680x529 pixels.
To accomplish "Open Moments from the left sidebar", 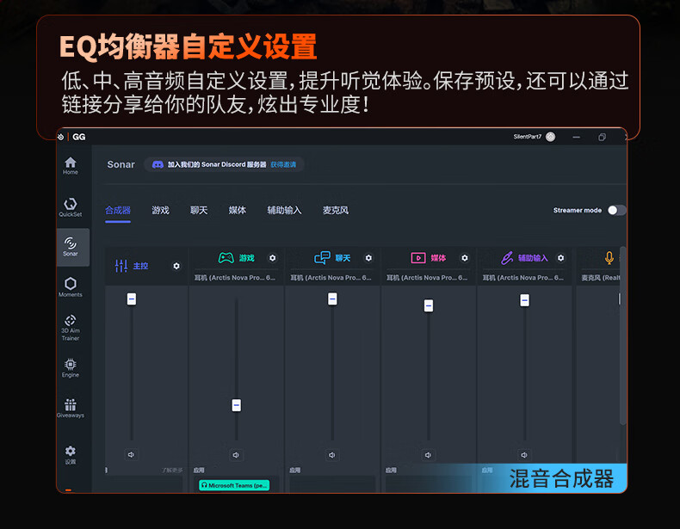I will point(71,286).
